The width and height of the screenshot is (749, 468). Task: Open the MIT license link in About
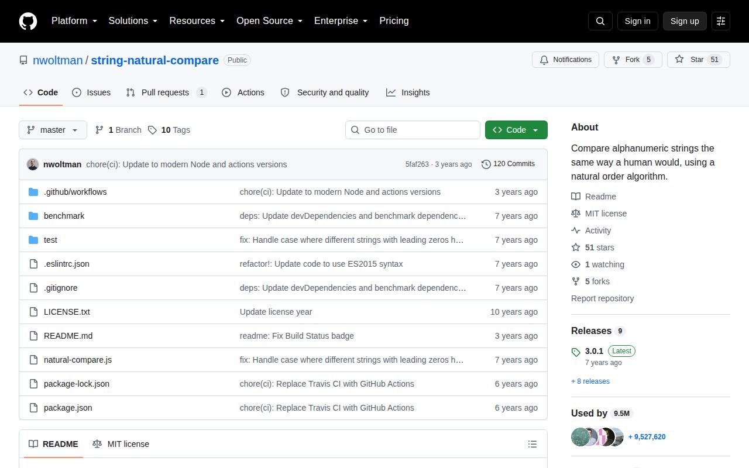(x=599, y=214)
